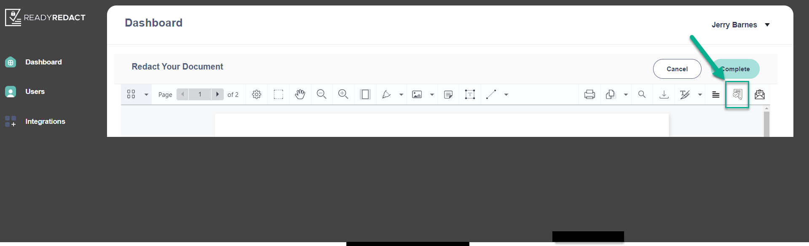Viewport: 809px width, 246px height.
Task: Open the highlighted redaction review icon
Action: [x=737, y=94]
